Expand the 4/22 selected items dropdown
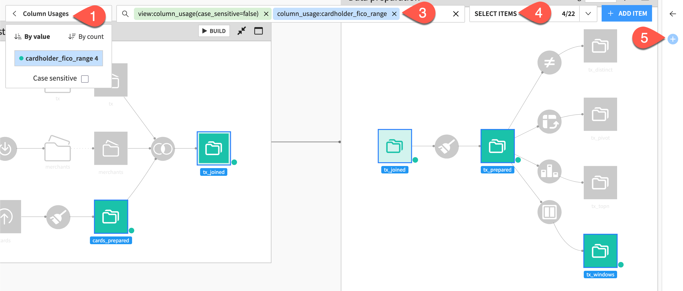This screenshot has width=683, height=291. click(588, 14)
